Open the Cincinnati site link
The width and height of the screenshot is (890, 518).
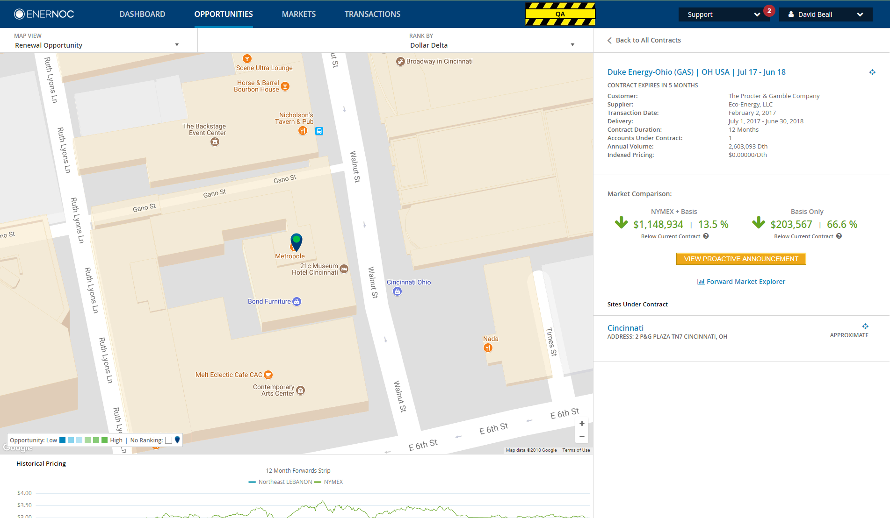625,328
